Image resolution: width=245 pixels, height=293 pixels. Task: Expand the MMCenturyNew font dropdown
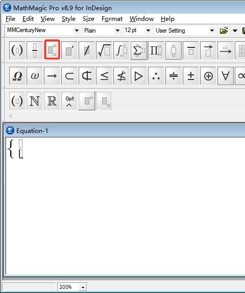pyautogui.click(x=77, y=30)
